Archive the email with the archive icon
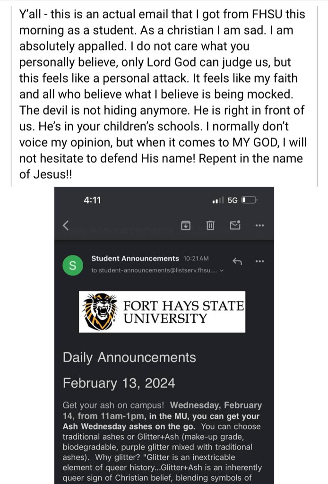 185,225
